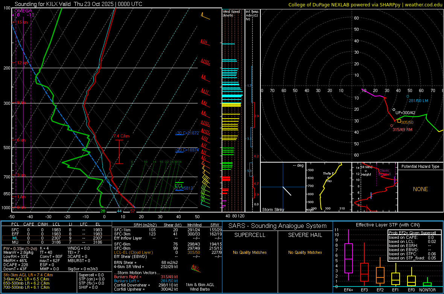This screenshot has width=444, height=294.
Task: Click the red surface temperature value 57
Action: coord(132,211)
